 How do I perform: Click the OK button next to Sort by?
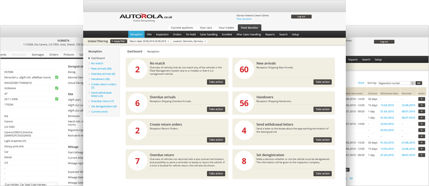[x=419, y=83]
